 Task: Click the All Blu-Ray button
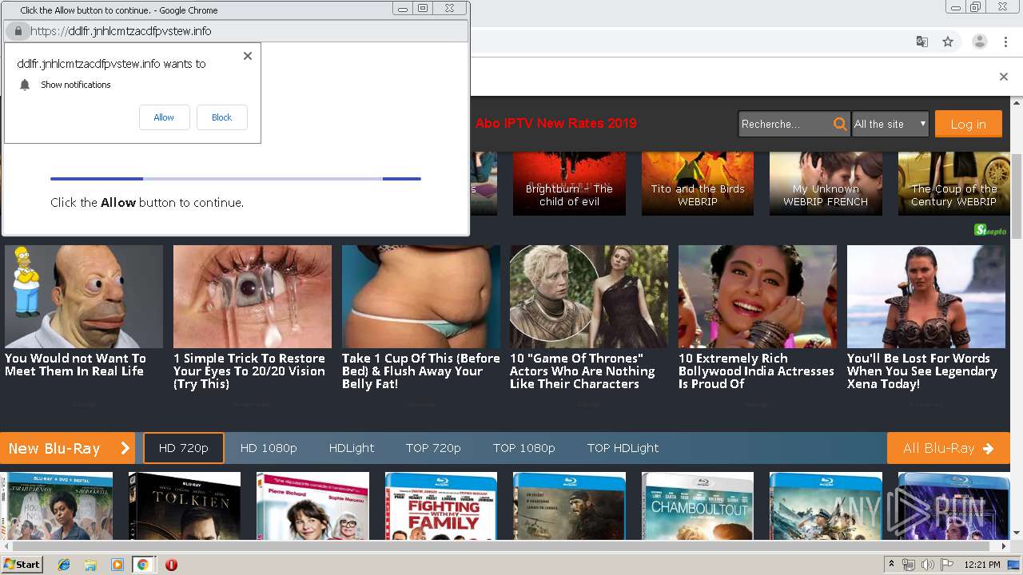[949, 448]
